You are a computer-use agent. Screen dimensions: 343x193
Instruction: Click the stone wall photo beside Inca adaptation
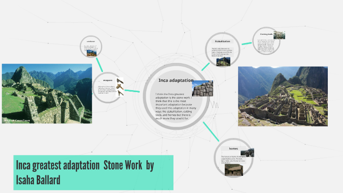tap(202, 88)
